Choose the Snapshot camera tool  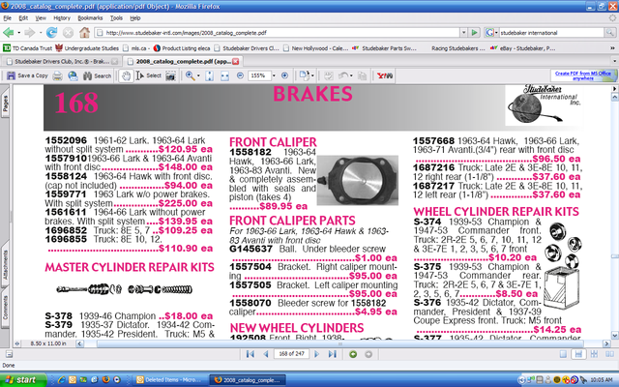[x=170, y=75]
